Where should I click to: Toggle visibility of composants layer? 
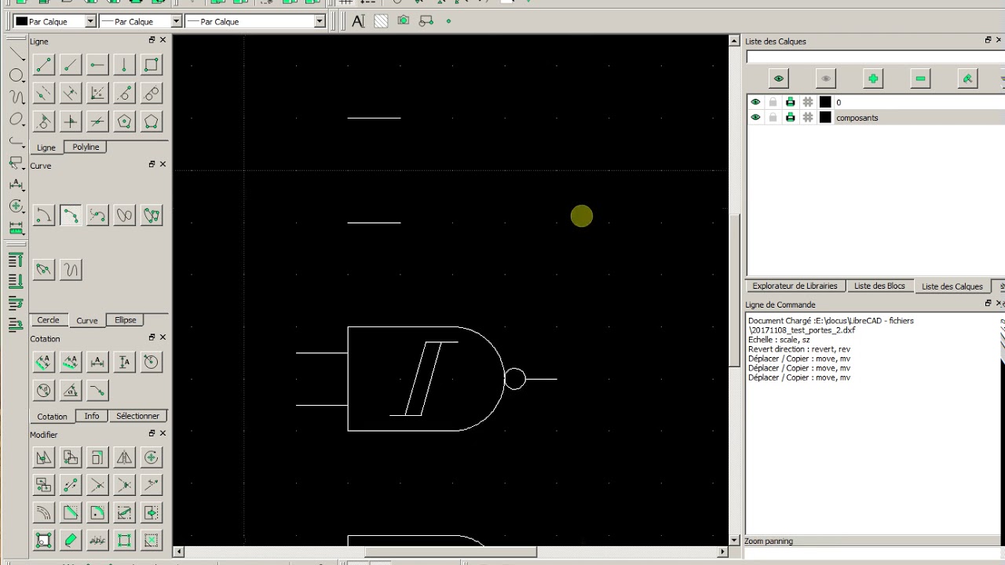pyautogui.click(x=755, y=118)
